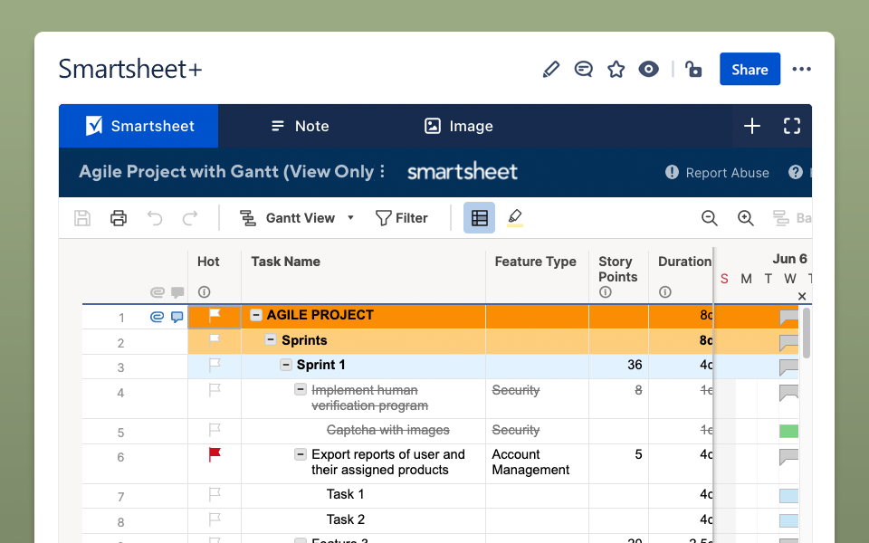Switch to the Image tab

pos(458,126)
